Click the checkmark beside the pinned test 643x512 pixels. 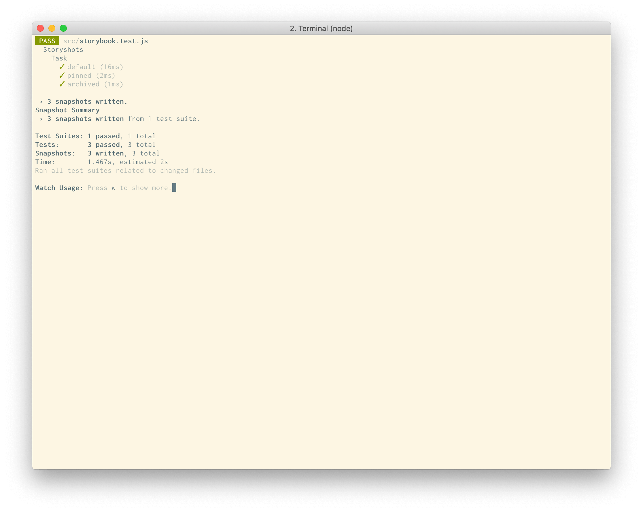pyautogui.click(x=62, y=75)
